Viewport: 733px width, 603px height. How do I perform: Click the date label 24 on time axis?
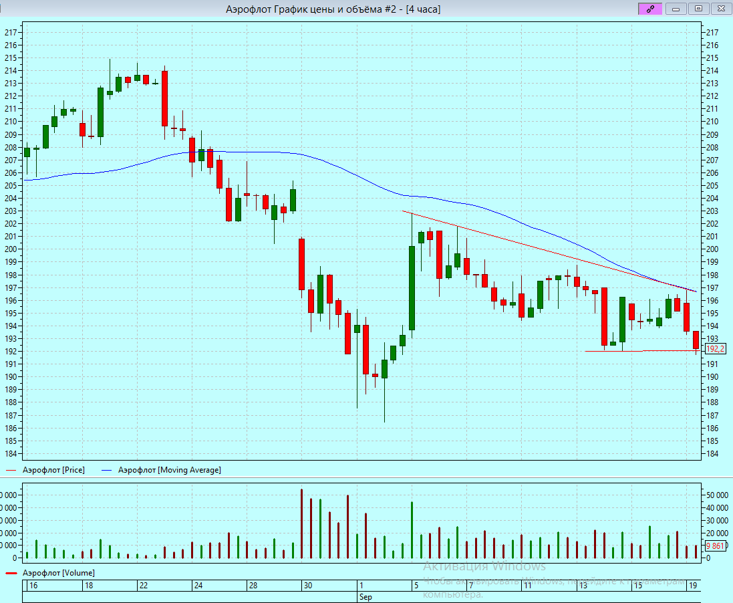click(x=198, y=585)
